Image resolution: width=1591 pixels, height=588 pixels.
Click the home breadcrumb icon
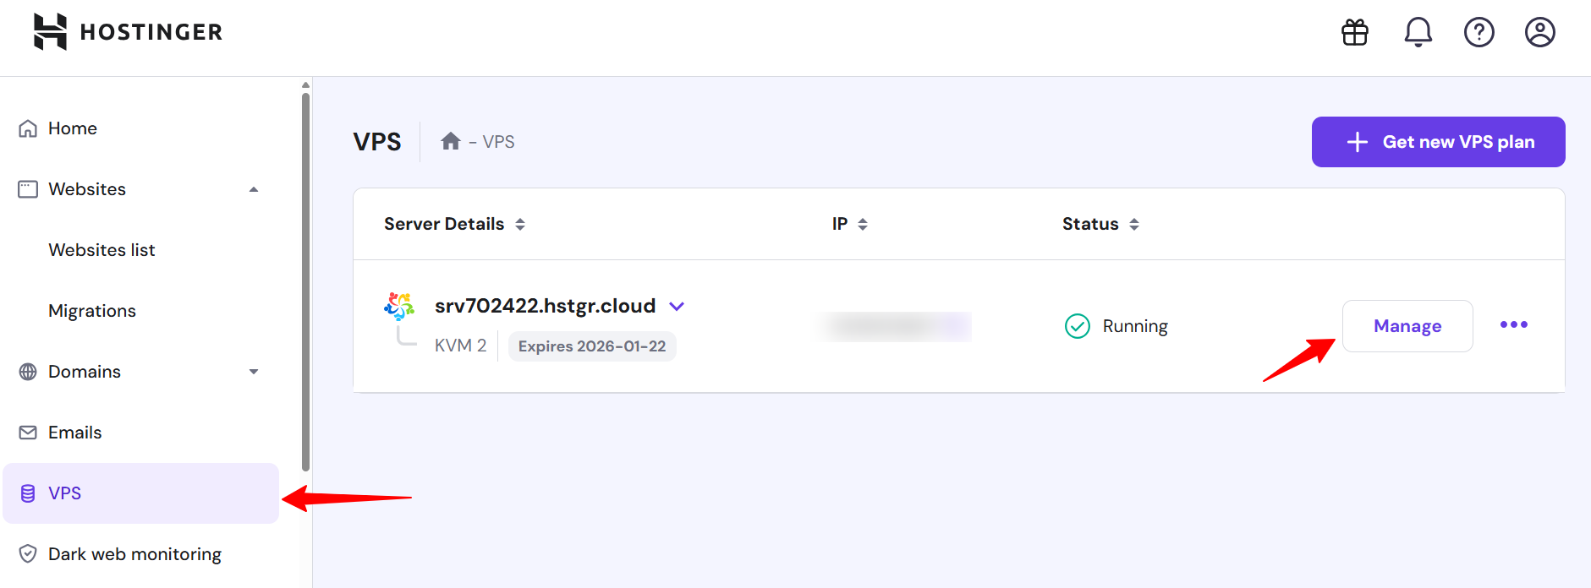(x=450, y=141)
